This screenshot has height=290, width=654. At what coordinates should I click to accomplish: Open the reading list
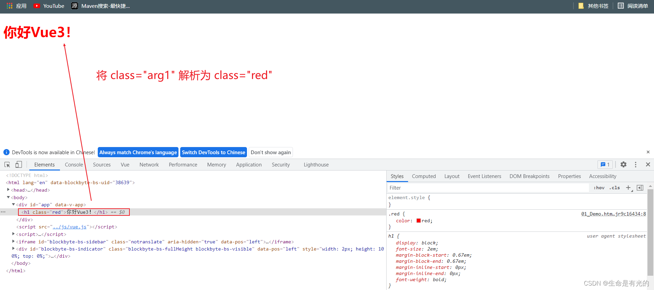[633, 6]
